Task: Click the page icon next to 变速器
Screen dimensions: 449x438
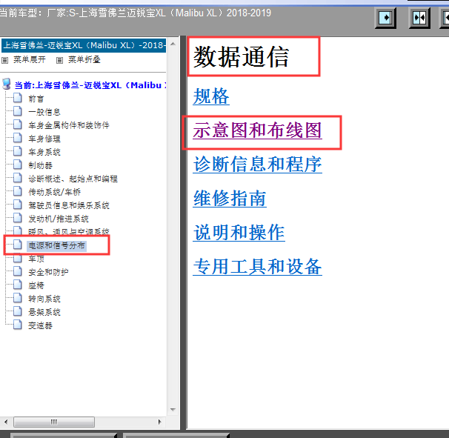Action: (18, 325)
